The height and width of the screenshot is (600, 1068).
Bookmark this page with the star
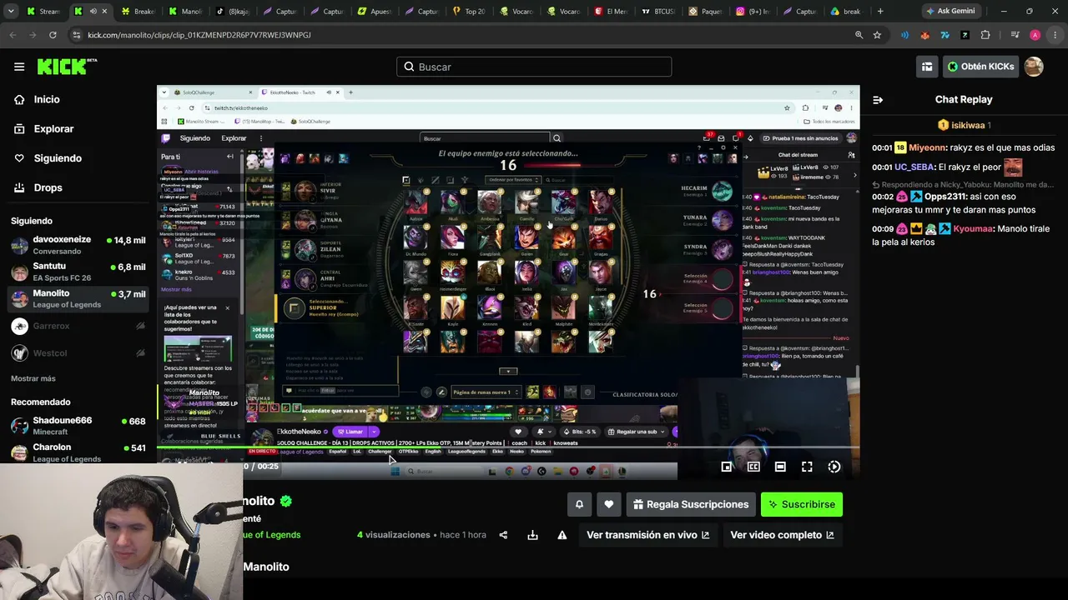click(877, 35)
